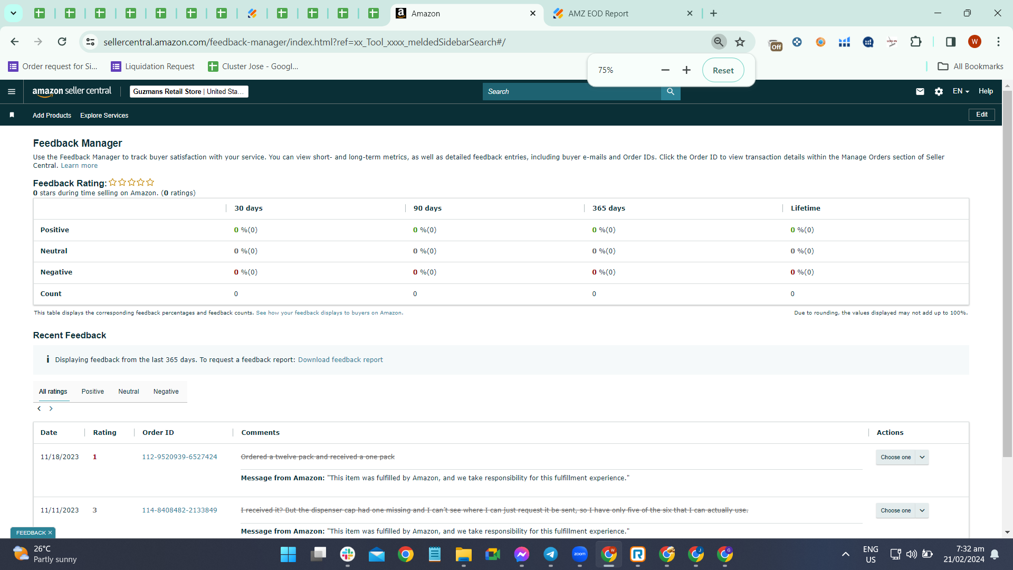Click the zoom magnifier icon in address bar
This screenshot has height=570, width=1013.
click(x=719, y=42)
